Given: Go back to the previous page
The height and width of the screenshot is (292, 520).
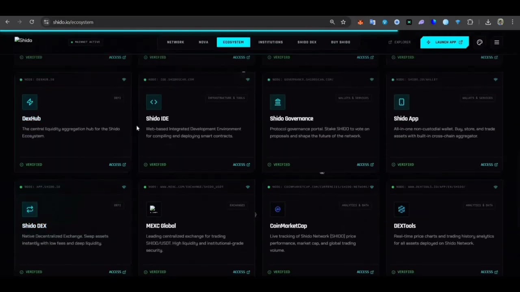Looking at the screenshot, I should tap(7, 22).
